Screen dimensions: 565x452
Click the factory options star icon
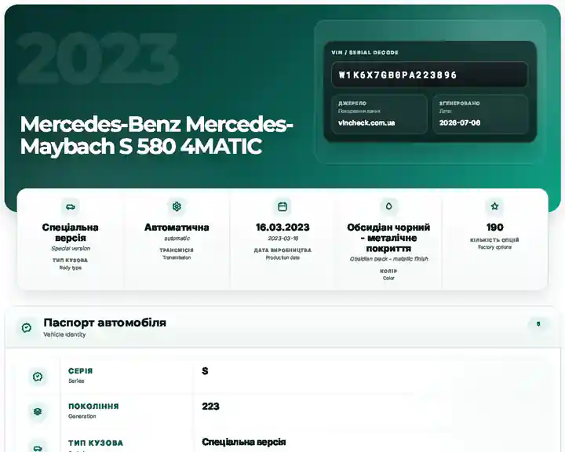point(494,206)
